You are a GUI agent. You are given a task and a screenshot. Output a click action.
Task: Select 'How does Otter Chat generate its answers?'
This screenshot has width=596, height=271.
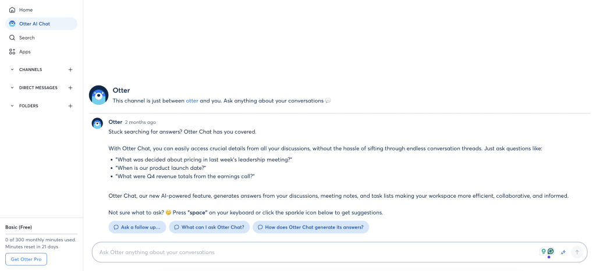(311, 227)
